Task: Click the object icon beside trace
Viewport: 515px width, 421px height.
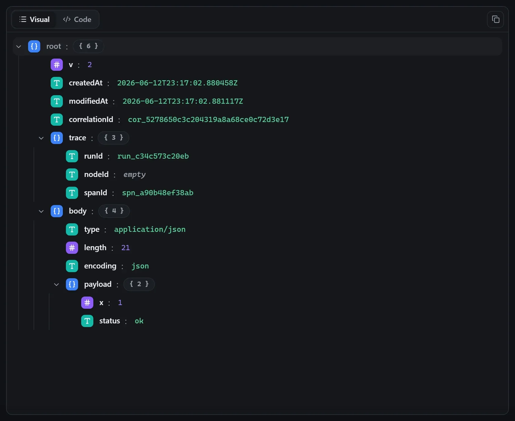Action: [x=57, y=138]
